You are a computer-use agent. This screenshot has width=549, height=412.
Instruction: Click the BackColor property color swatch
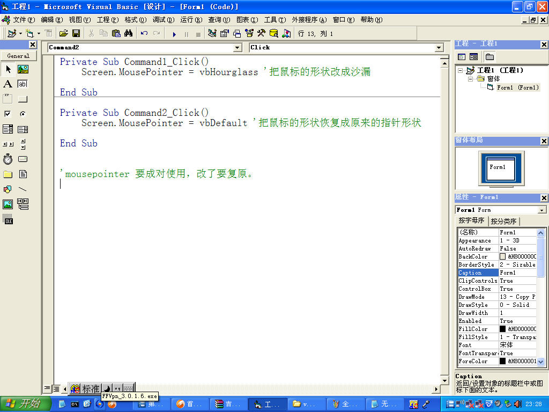tap(502, 257)
